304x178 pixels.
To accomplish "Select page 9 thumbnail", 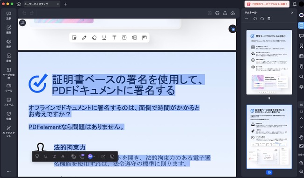I will pos(269,62).
